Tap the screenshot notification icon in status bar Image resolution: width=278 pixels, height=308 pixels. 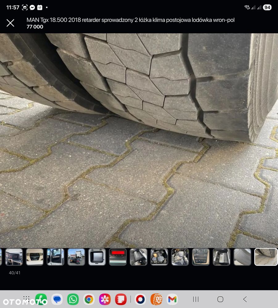click(x=25, y=7)
